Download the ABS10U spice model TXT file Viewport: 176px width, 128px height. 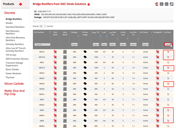coord(65,57)
